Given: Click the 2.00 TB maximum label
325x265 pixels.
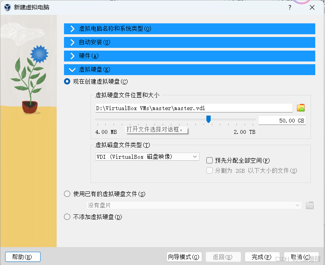Looking at the screenshot, I should (x=244, y=132).
